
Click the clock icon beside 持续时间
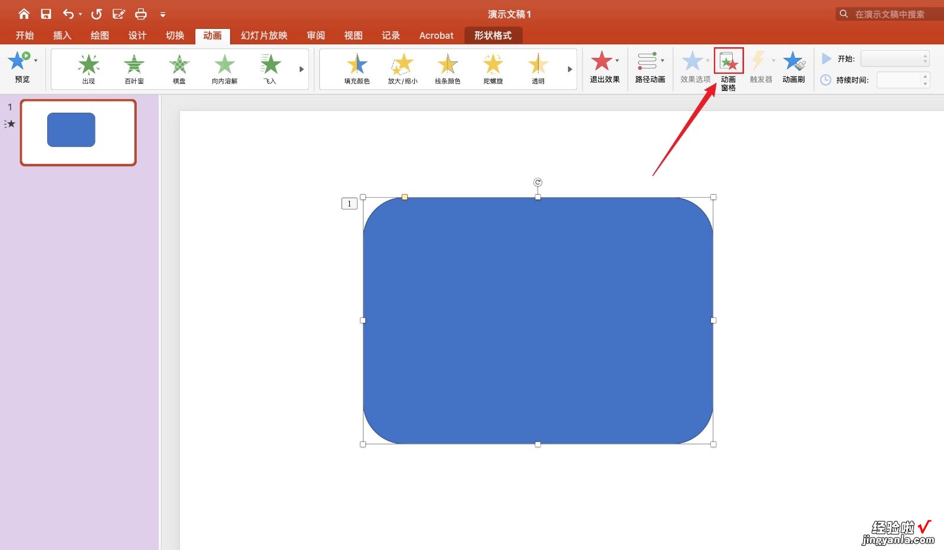click(826, 80)
